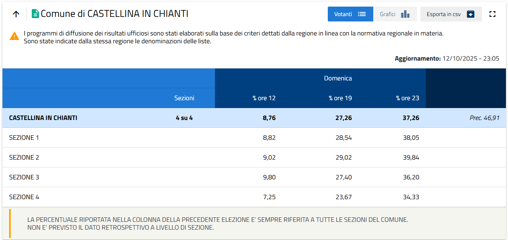Click the up arrow back icon
This screenshot has width=508, height=240.
[16, 14]
